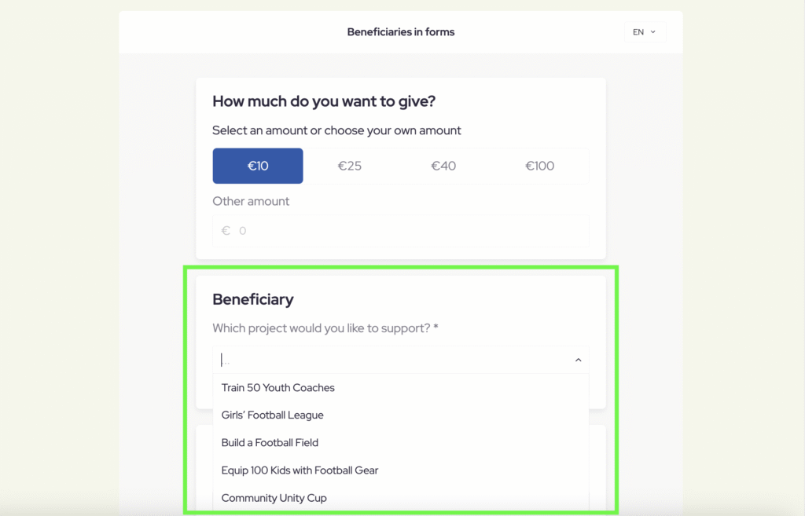Pick the €40 donation amount
The width and height of the screenshot is (805, 516).
[x=443, y=166]
